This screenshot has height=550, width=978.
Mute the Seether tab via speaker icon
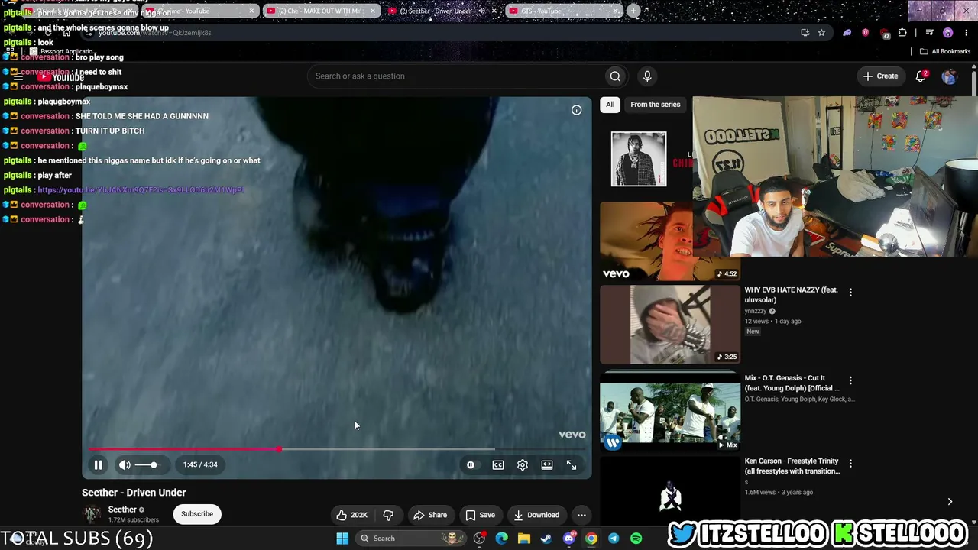(x=481, y=11)
